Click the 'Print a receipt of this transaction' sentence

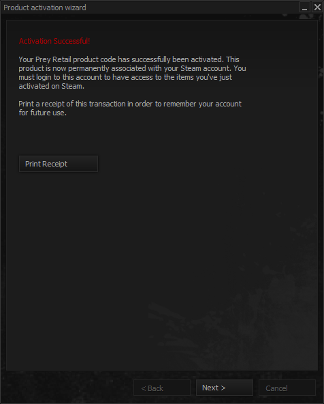pyautogui.click(x=72, y=104)
